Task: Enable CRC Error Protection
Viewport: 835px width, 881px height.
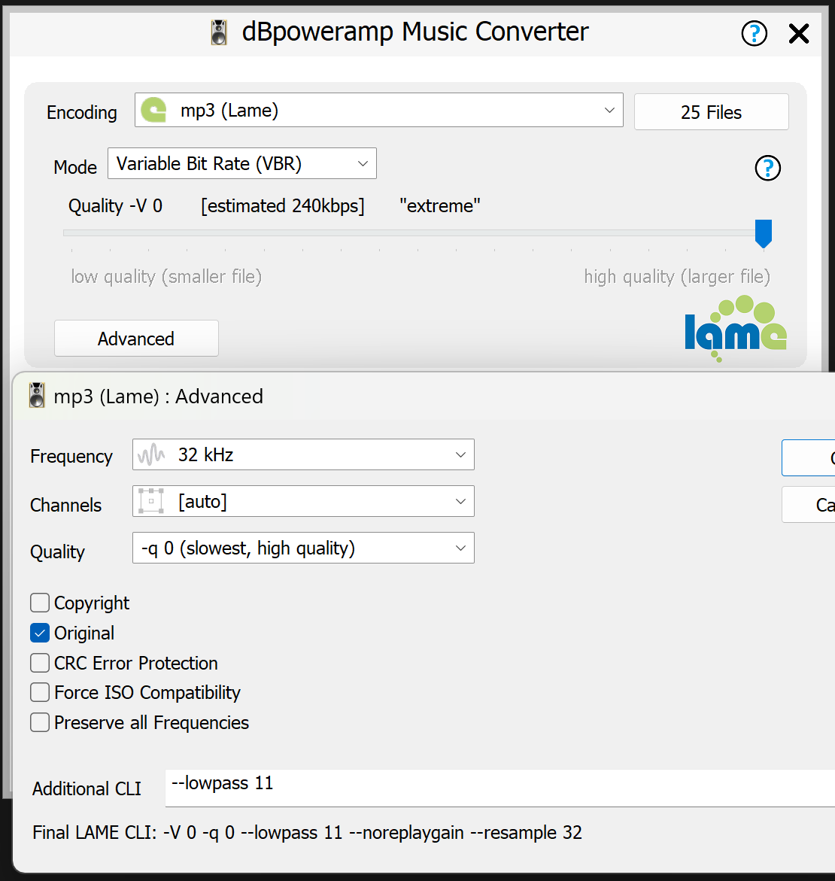Action: 40,663
